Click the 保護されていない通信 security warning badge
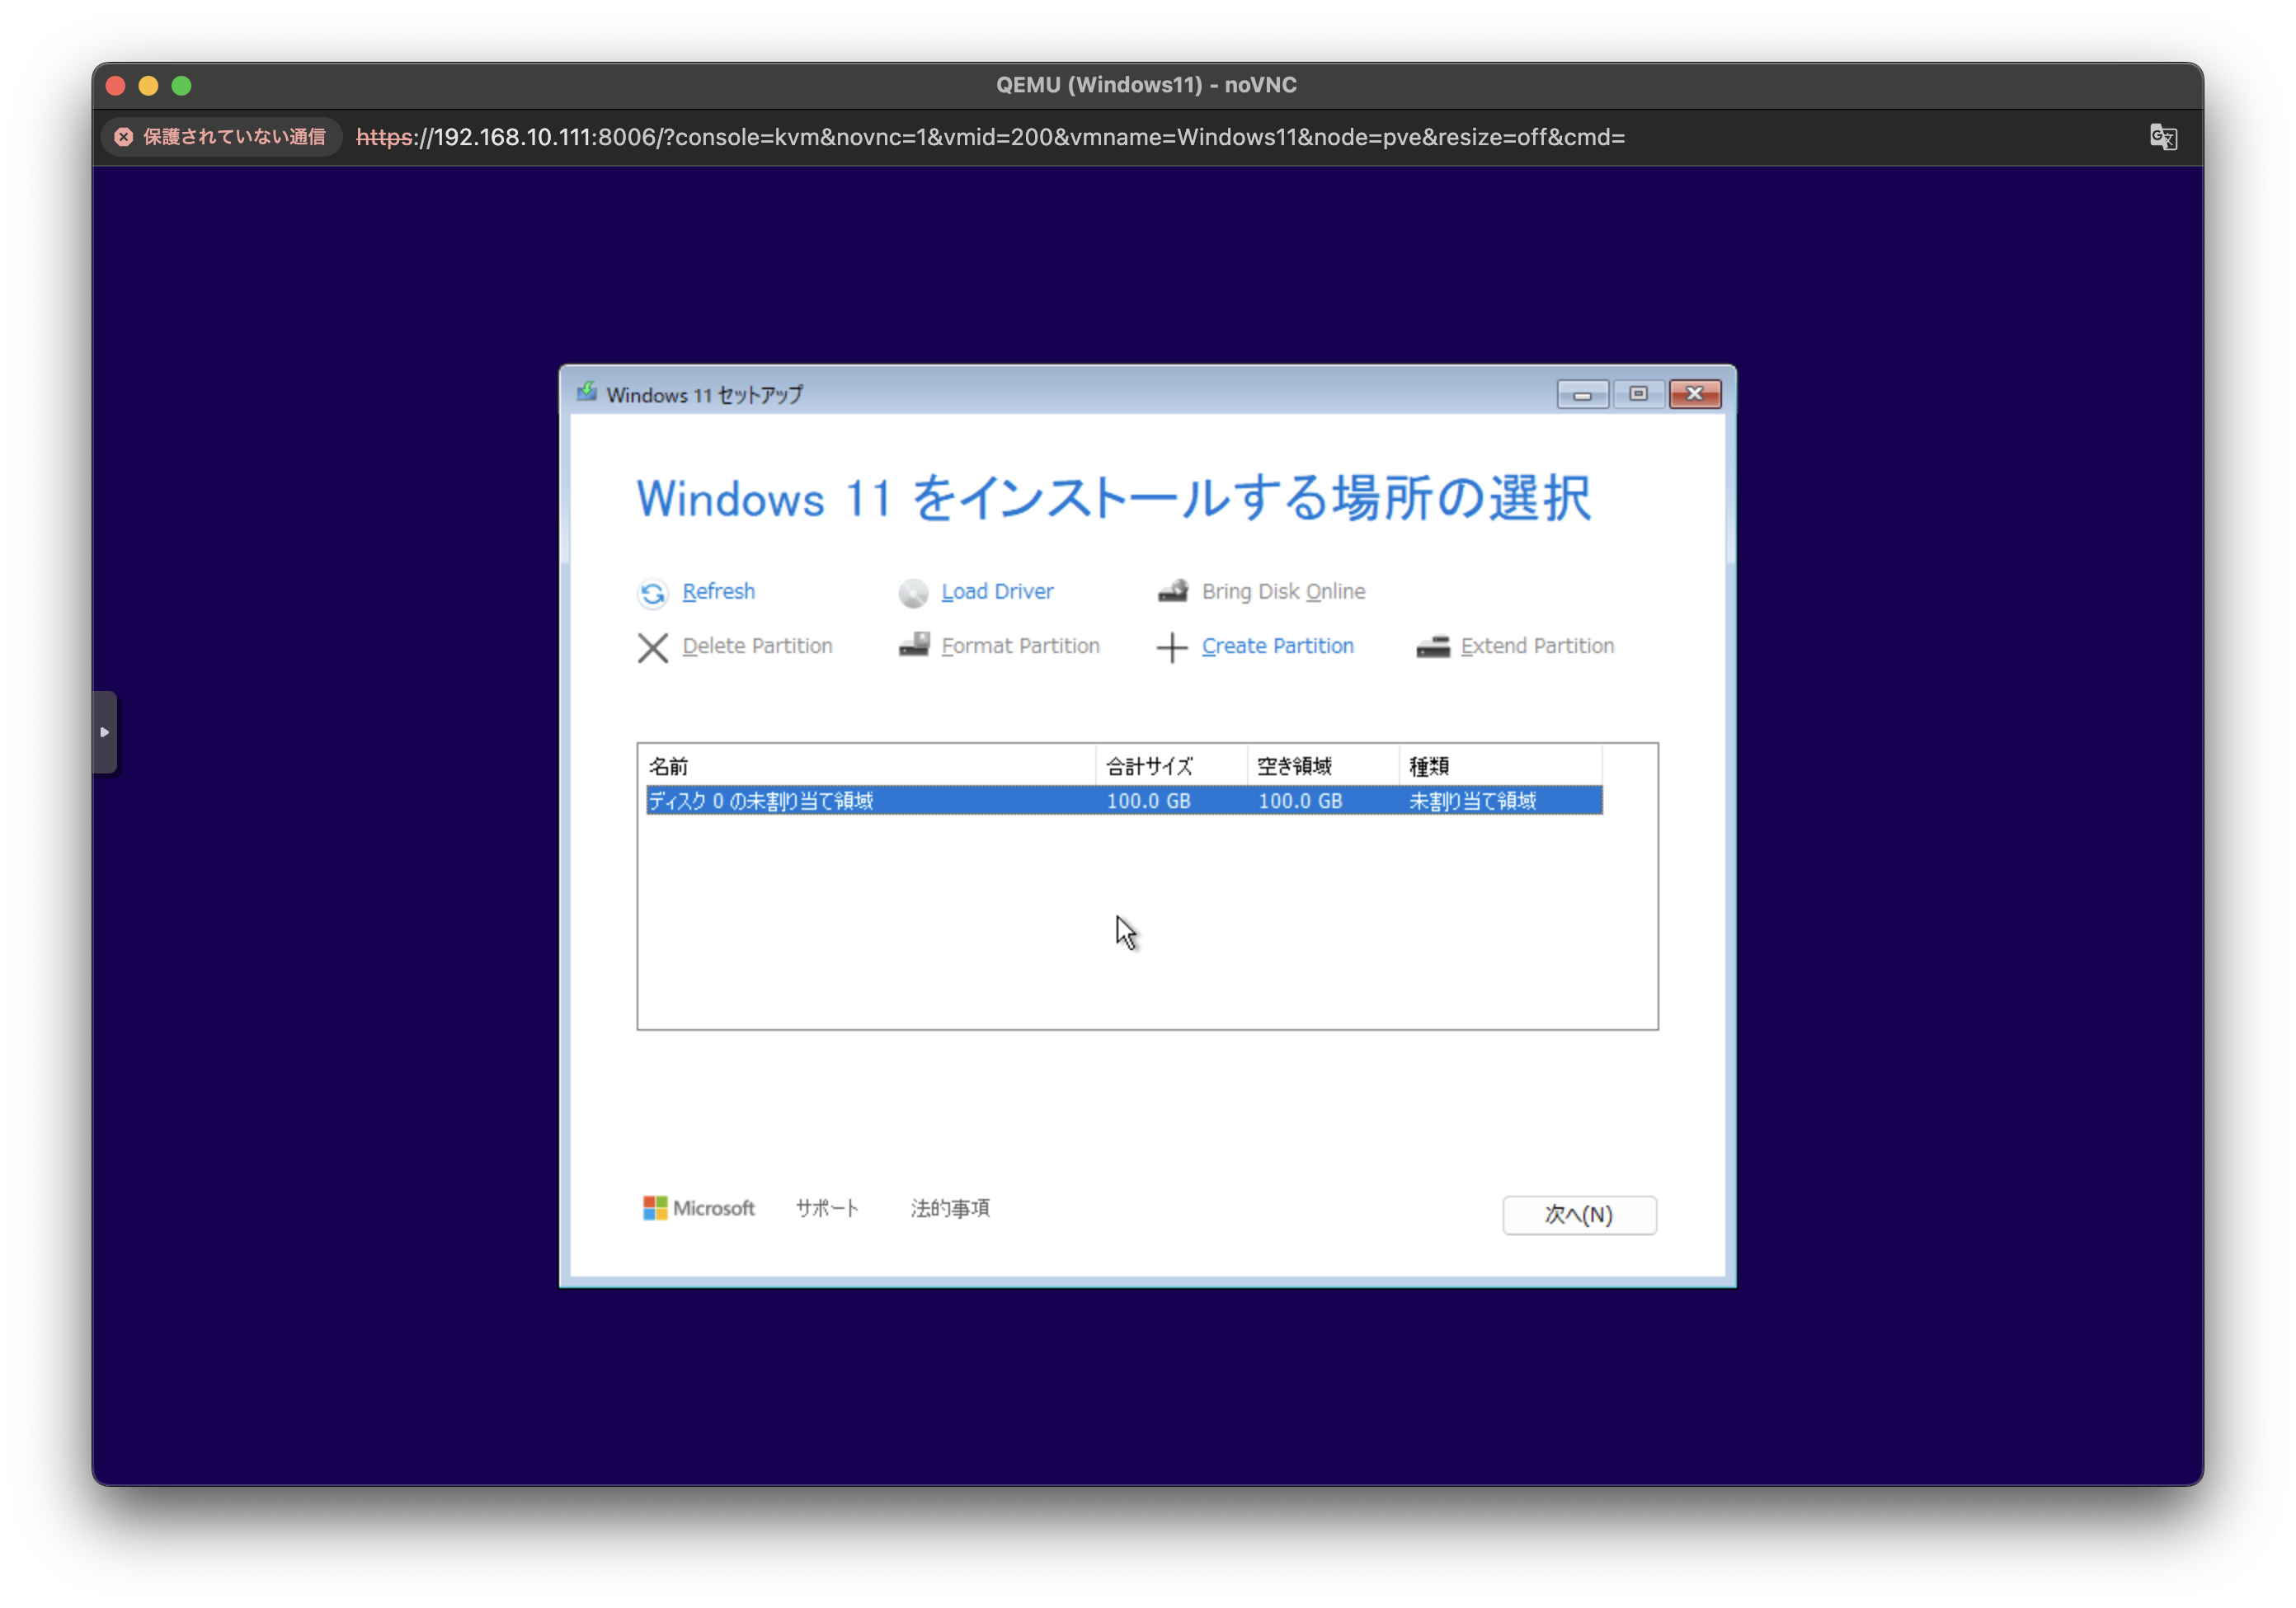 pos(221,137)
